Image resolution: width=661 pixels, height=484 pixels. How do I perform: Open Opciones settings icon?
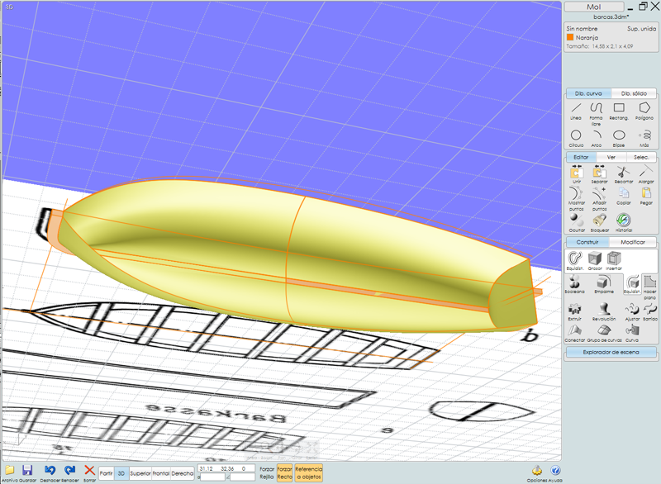click(536, 471)
